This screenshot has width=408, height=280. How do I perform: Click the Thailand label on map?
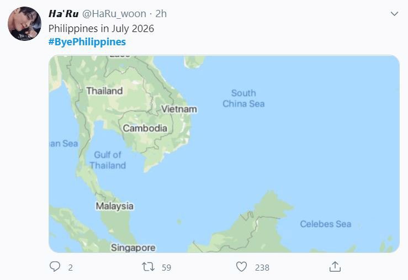tap(104, 91)
